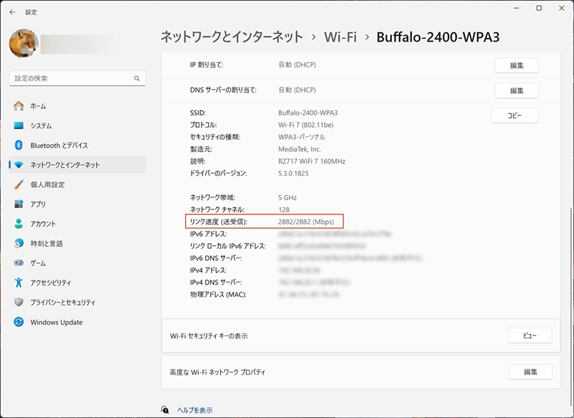
Task: Click ネットワークとインターネット in the breadcrumb
Action: (232, 37)
